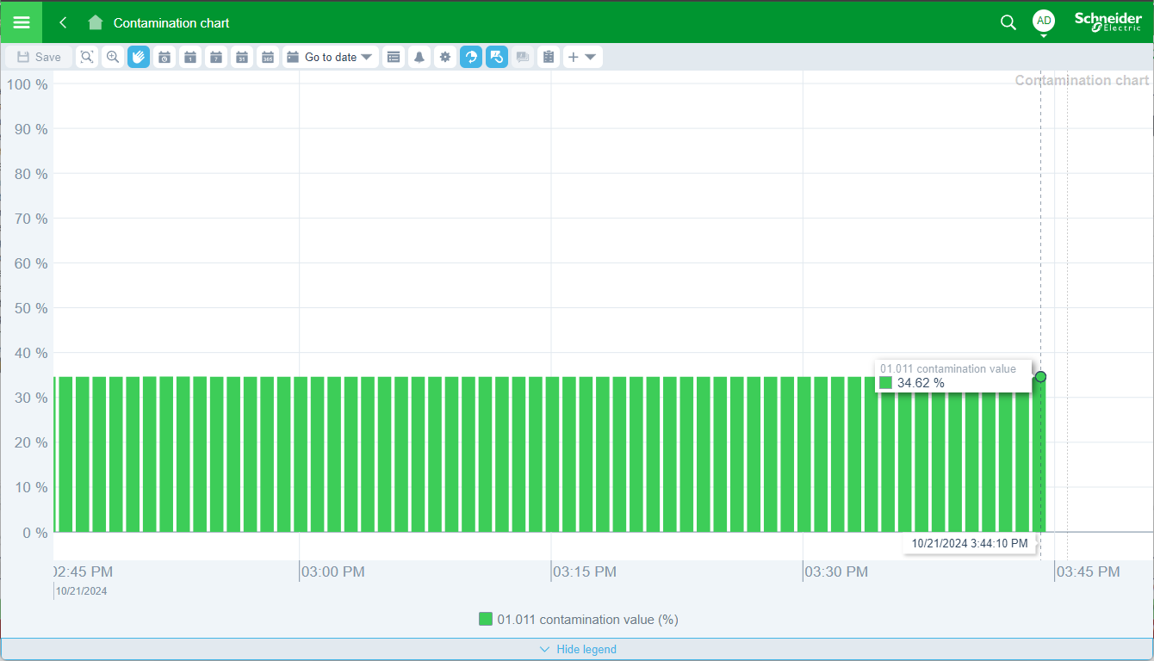Set the time range to 31 days
The height and width of the screenshot is (661, 1154).
click(x=242, y=57)
